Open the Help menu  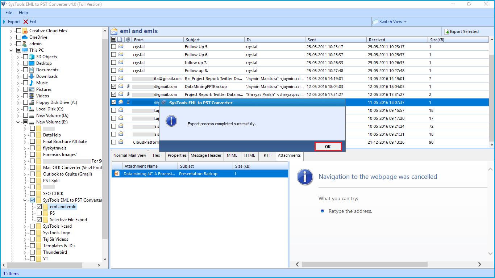[23, 13]
